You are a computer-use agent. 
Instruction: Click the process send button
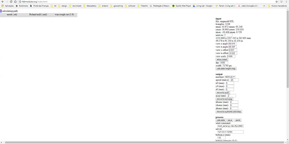click(238, 120)
